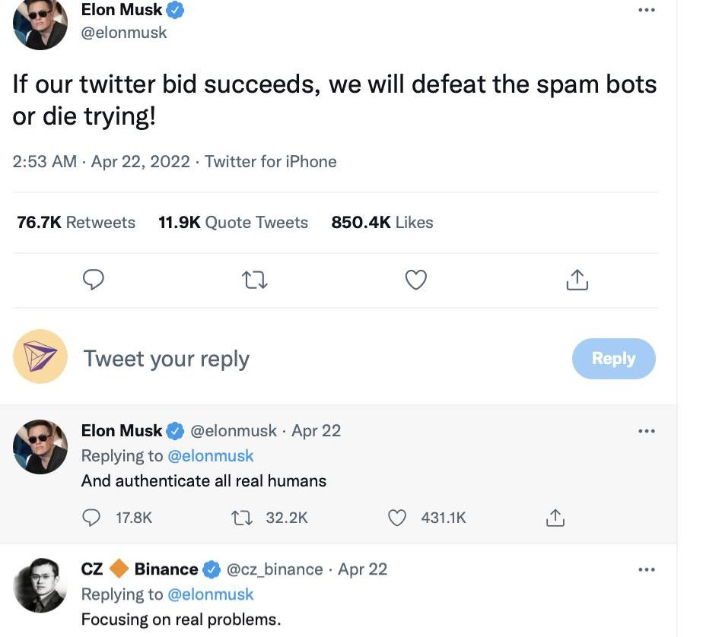
Task: Retweet the main spam bots tweet
Action: click(x=254, y=280)
